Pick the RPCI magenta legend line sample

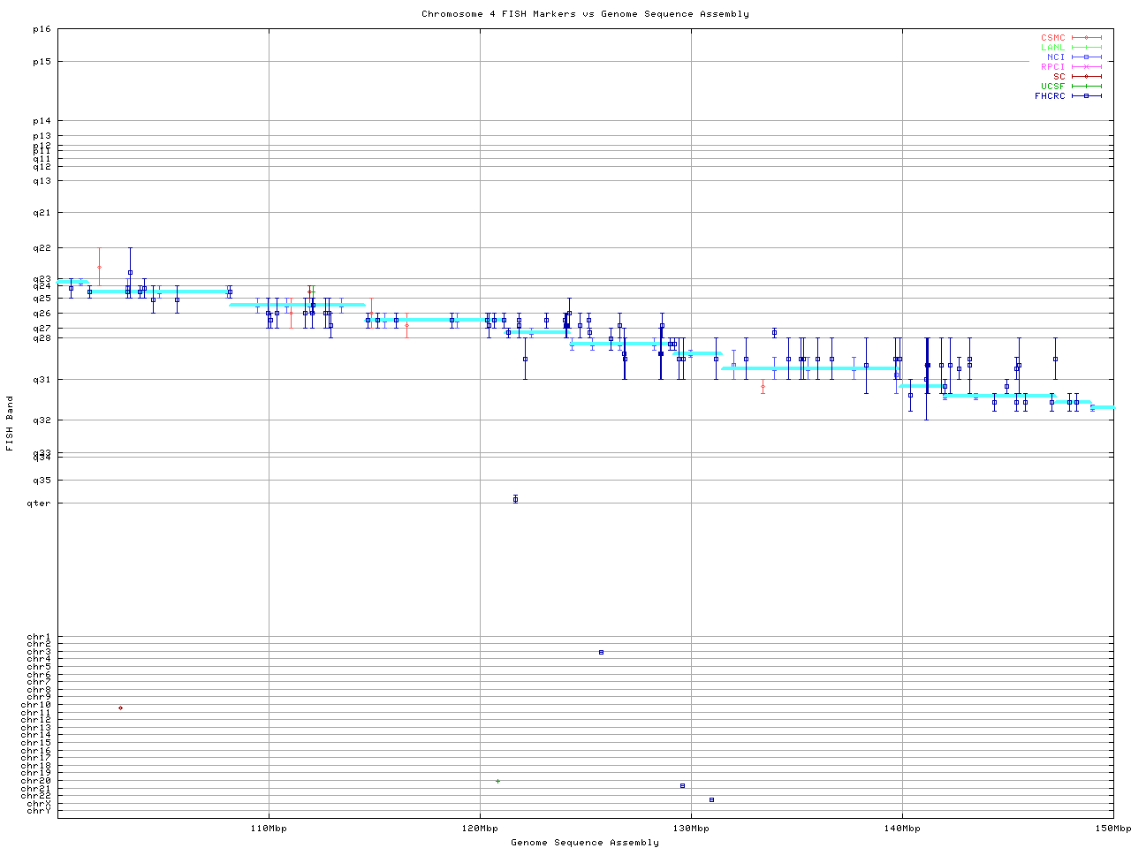tap(1087, 67)
